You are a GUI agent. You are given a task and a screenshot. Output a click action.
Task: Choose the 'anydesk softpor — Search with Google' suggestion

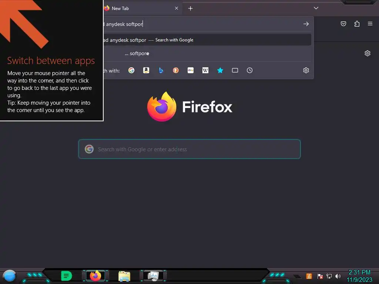[x=207, y=40]
